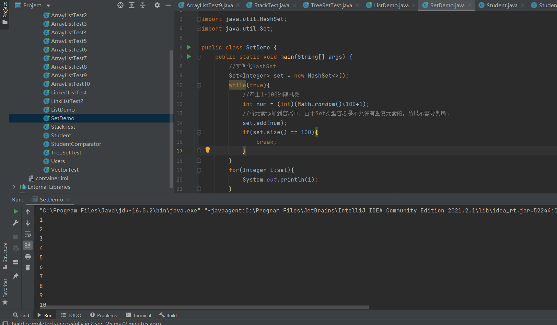Viewport: 557px width, 325px height.
Task: Rerun SetDemo with green play button
Action: coord(15,211)
